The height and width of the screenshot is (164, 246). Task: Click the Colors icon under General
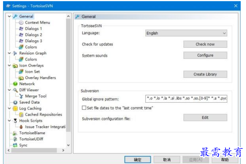click(21, 47)
